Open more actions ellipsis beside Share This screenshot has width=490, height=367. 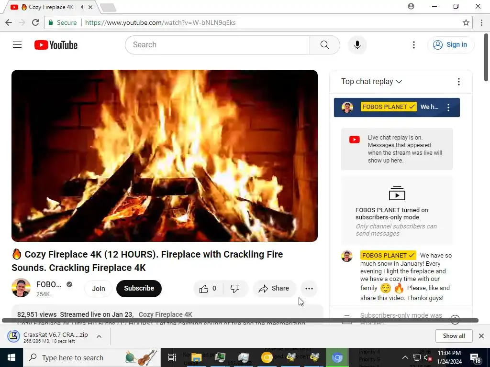[x=309, y=288]
